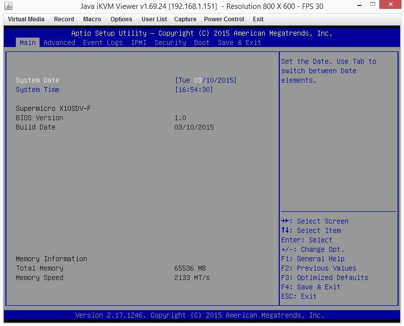Click the 2133 MT/s value
404x326 pixels.
pos(192,278)
